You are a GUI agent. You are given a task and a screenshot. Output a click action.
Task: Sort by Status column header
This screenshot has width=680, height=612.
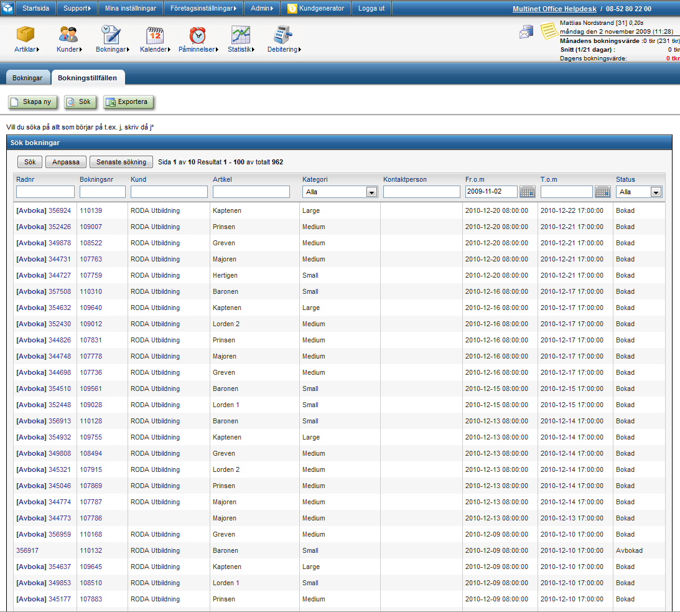[625, 179]
